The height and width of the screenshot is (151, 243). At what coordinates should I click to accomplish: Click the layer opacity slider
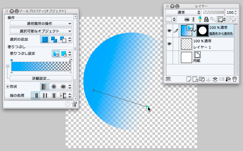pos(213,12)
